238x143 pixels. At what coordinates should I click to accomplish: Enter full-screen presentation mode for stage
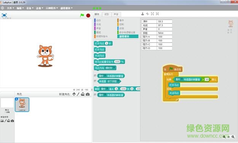pyautogui.click(x=4, y=15)
